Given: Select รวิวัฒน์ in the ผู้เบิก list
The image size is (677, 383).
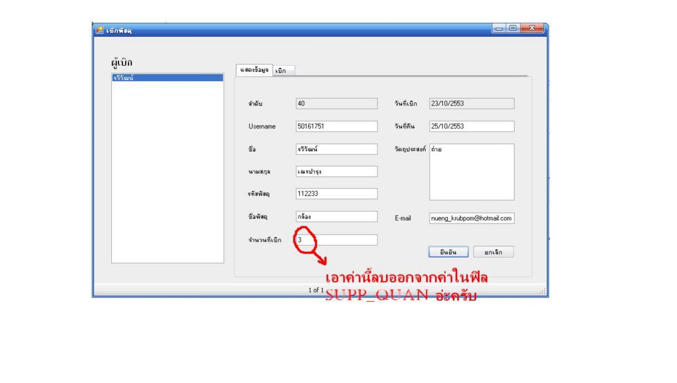Looking at the screenshot, I should [x=167, y=78].
